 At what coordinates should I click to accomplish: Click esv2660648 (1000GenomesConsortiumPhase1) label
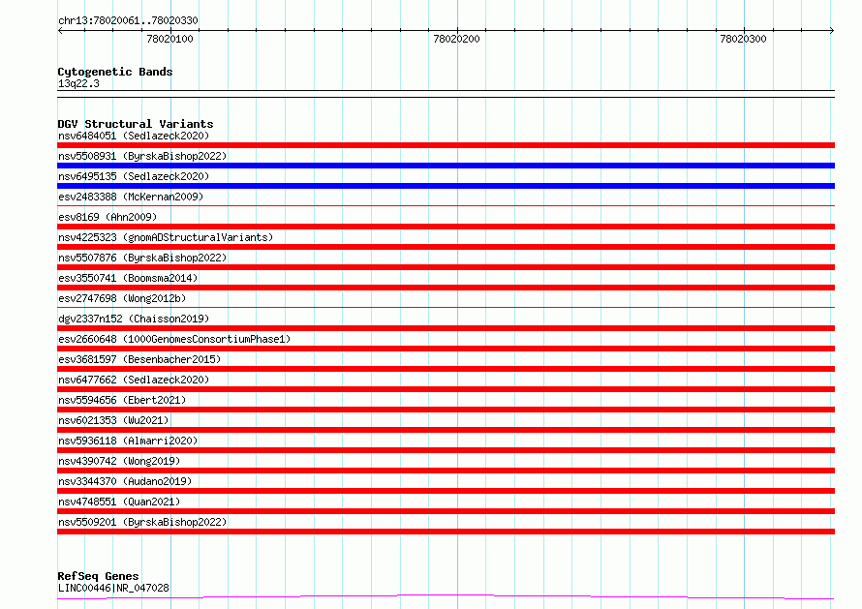pyautogui.click(x=174, y=339)
